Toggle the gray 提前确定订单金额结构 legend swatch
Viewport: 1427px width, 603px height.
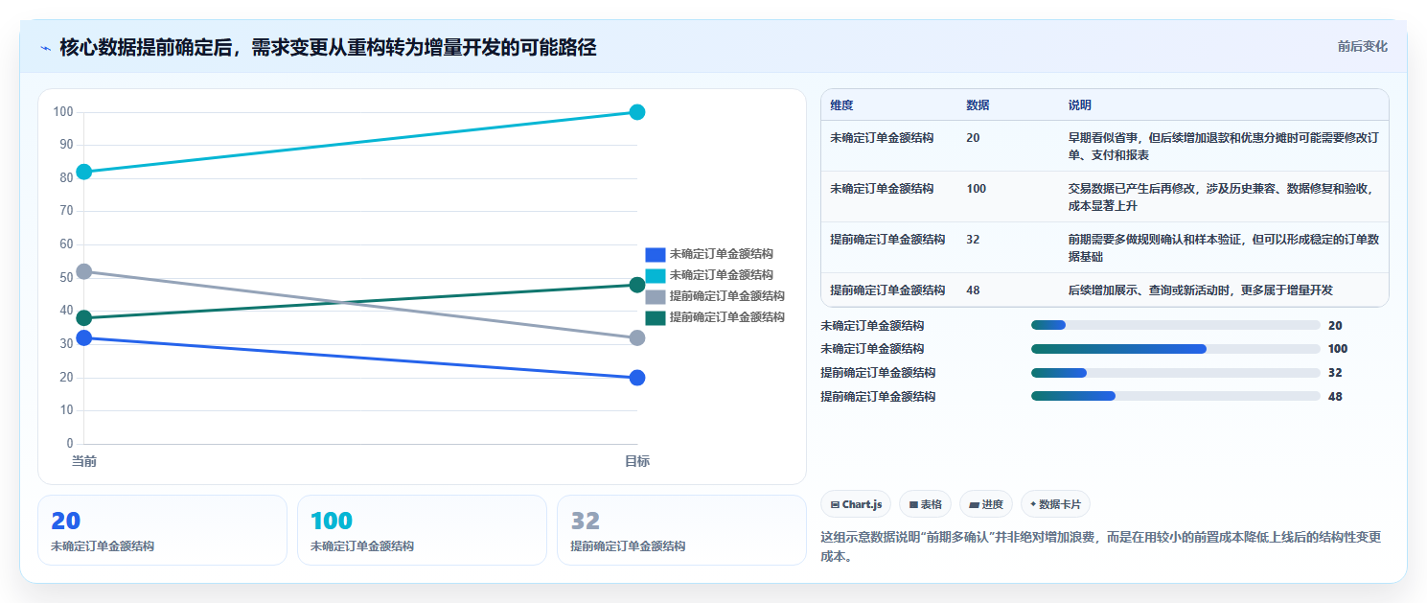(x=656, y=296)
